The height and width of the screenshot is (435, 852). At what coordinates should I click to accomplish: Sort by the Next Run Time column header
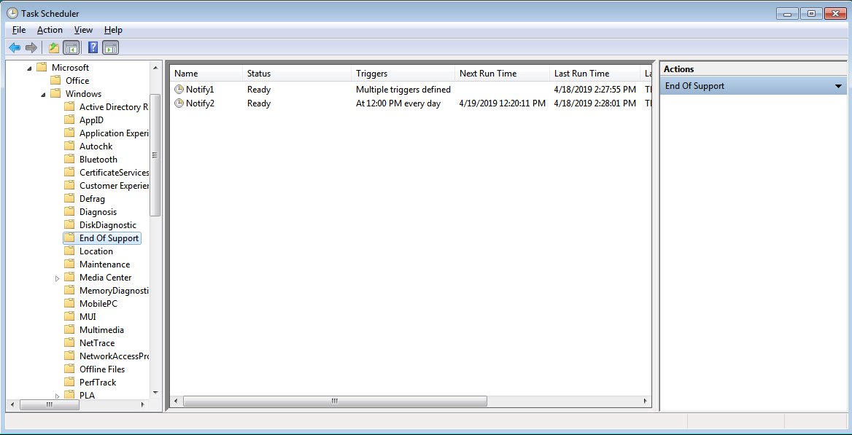502,74
